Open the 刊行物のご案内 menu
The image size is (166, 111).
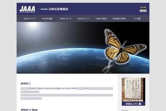tap(119, 19)
